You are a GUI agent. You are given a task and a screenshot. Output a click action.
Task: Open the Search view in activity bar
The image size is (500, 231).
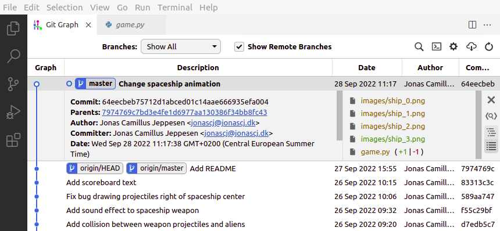coord(13,56)
